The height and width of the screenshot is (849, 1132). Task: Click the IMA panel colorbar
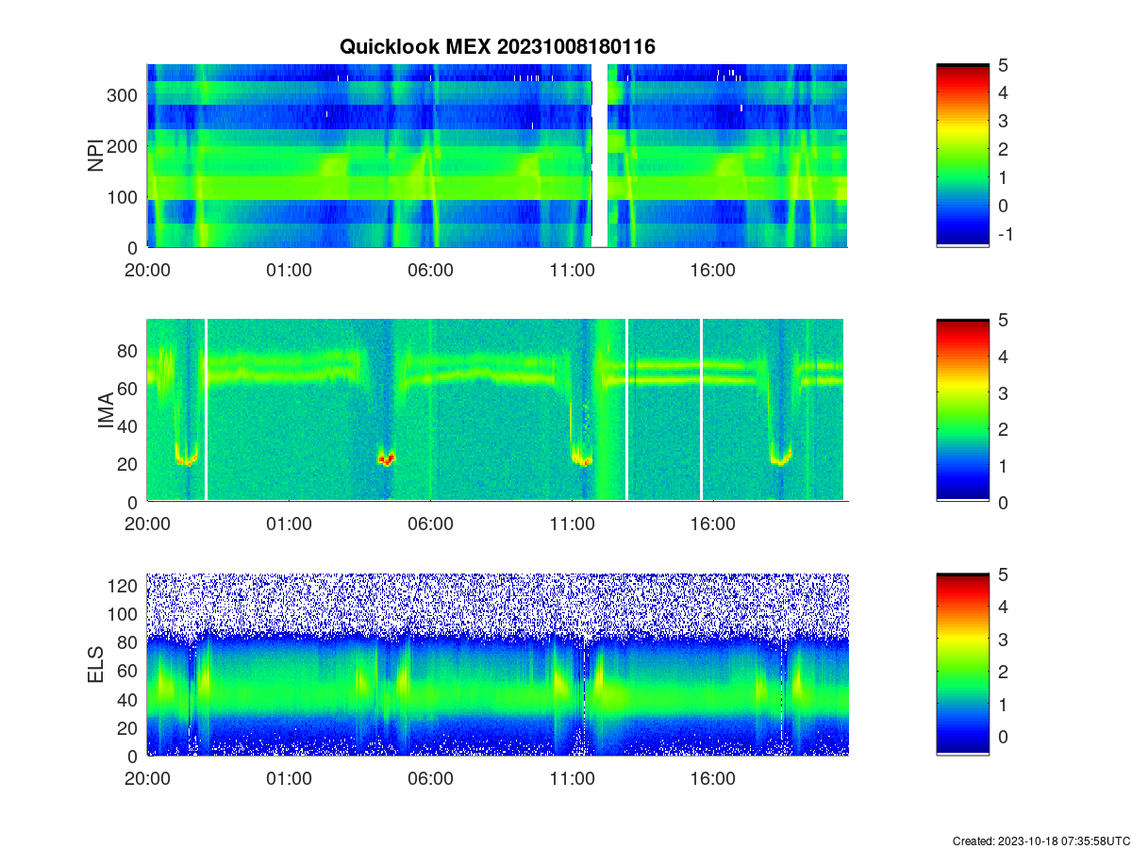point(962,410)
